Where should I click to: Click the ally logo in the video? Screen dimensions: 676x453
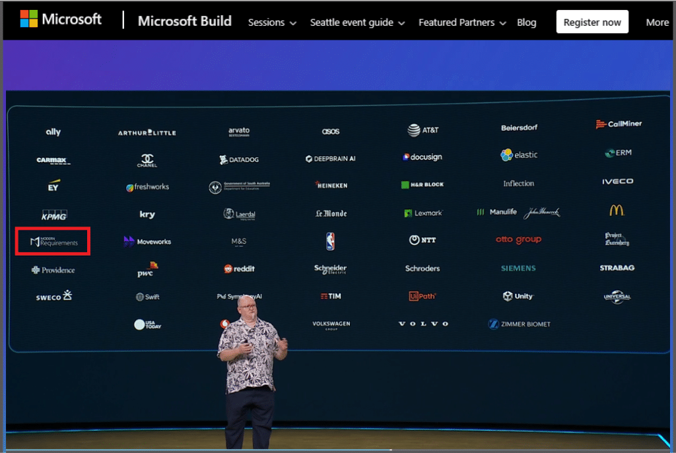pyautogui.click(x=53, y=131)
